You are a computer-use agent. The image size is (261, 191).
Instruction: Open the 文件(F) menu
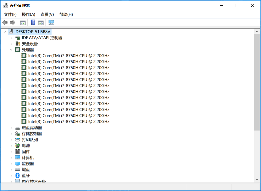(10, 14)
